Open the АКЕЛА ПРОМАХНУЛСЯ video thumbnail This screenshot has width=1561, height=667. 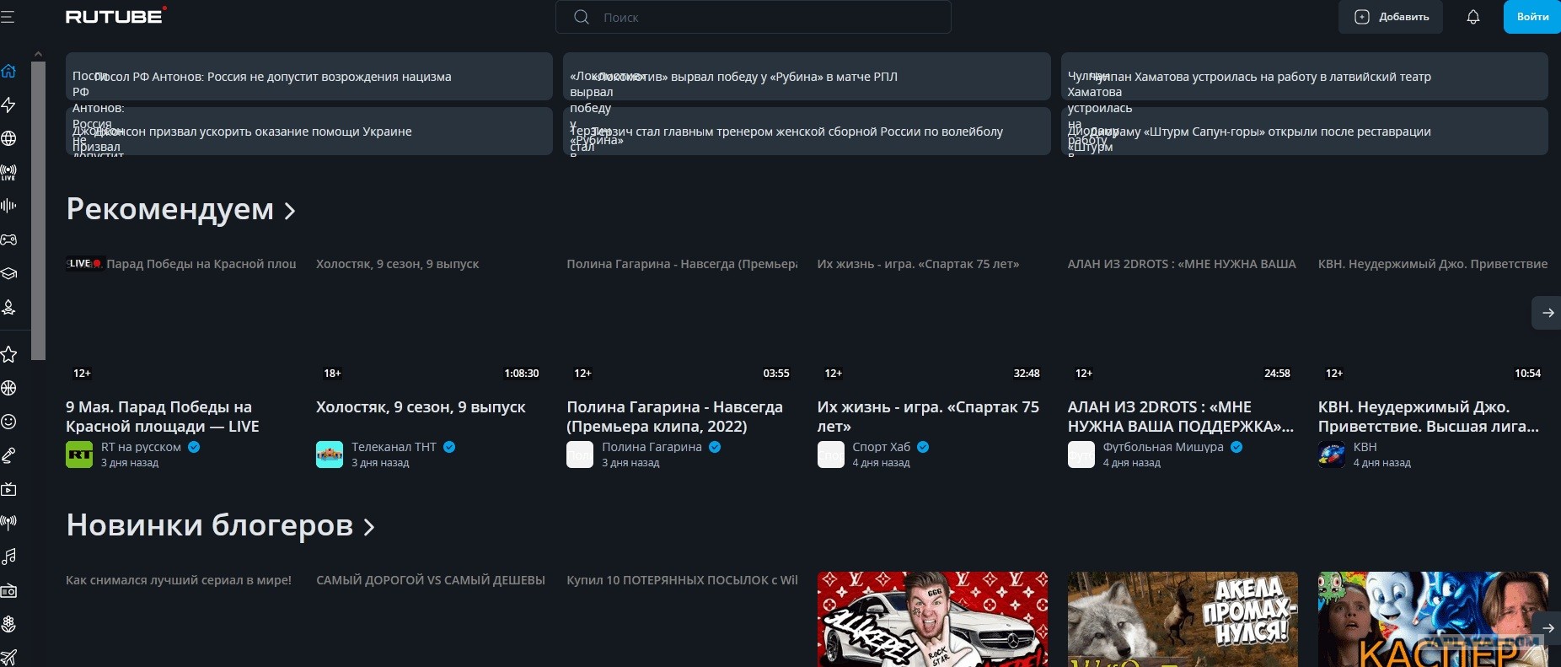coord(1183,619)
